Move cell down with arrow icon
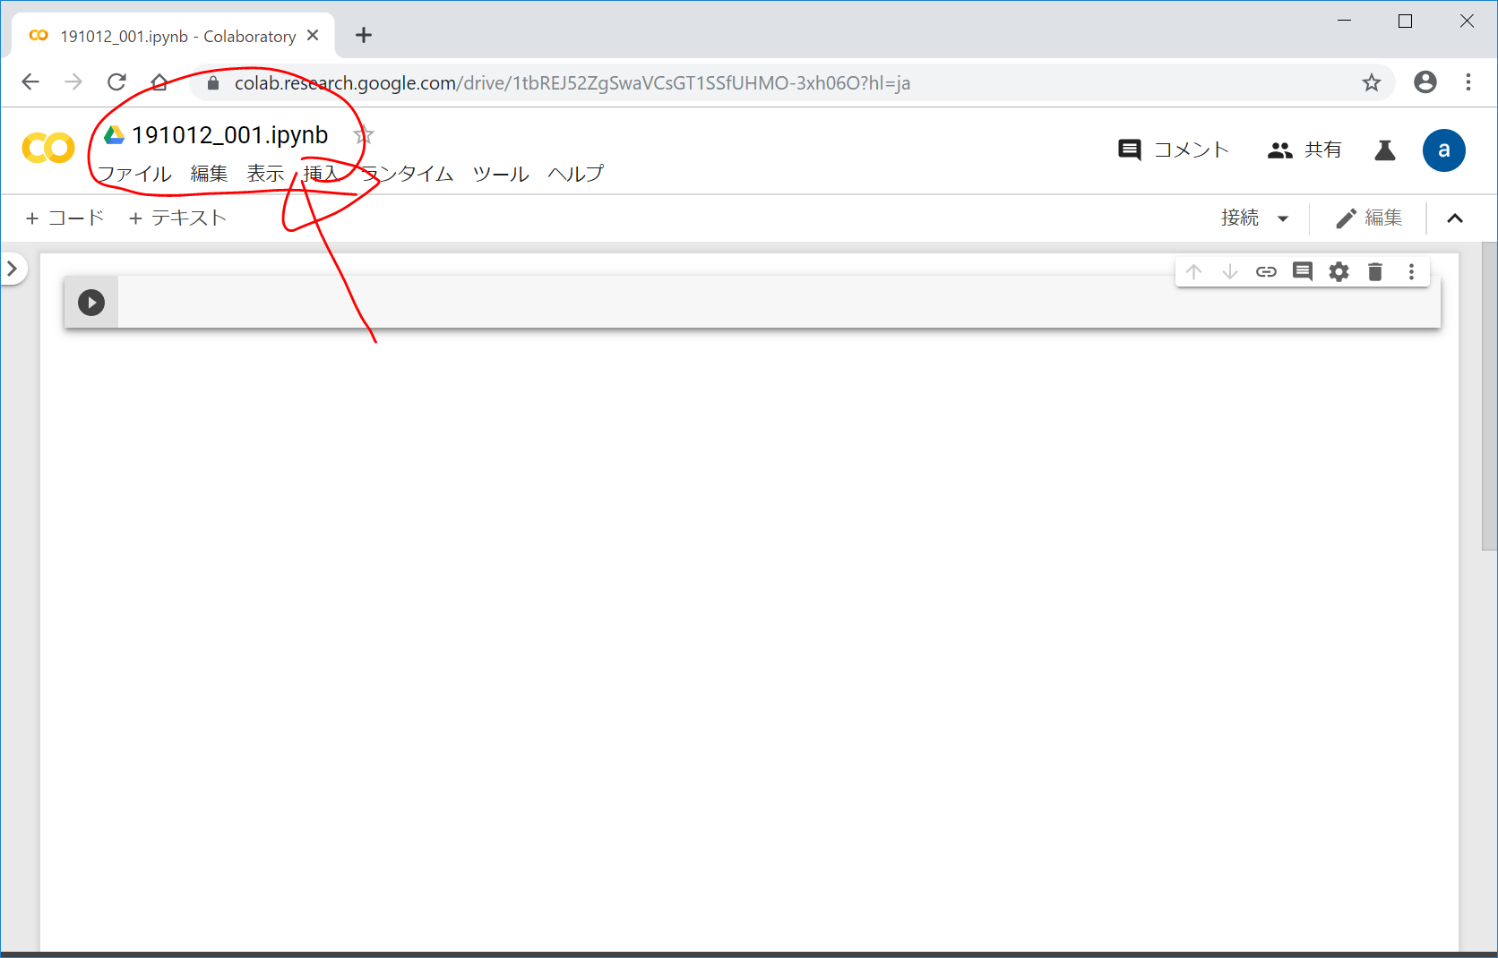 pos(1230,272)
